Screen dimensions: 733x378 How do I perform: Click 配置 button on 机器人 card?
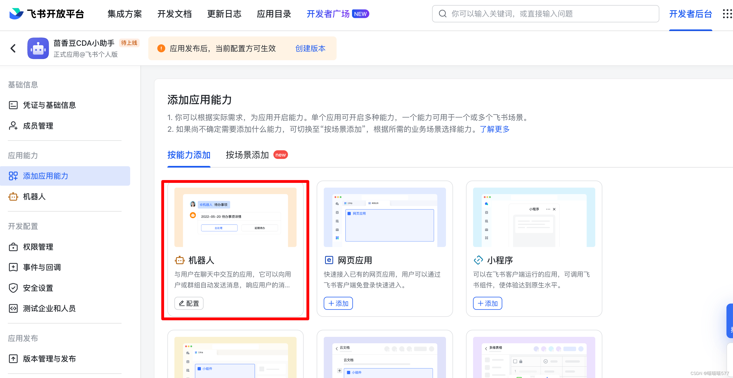coord(189,303)
